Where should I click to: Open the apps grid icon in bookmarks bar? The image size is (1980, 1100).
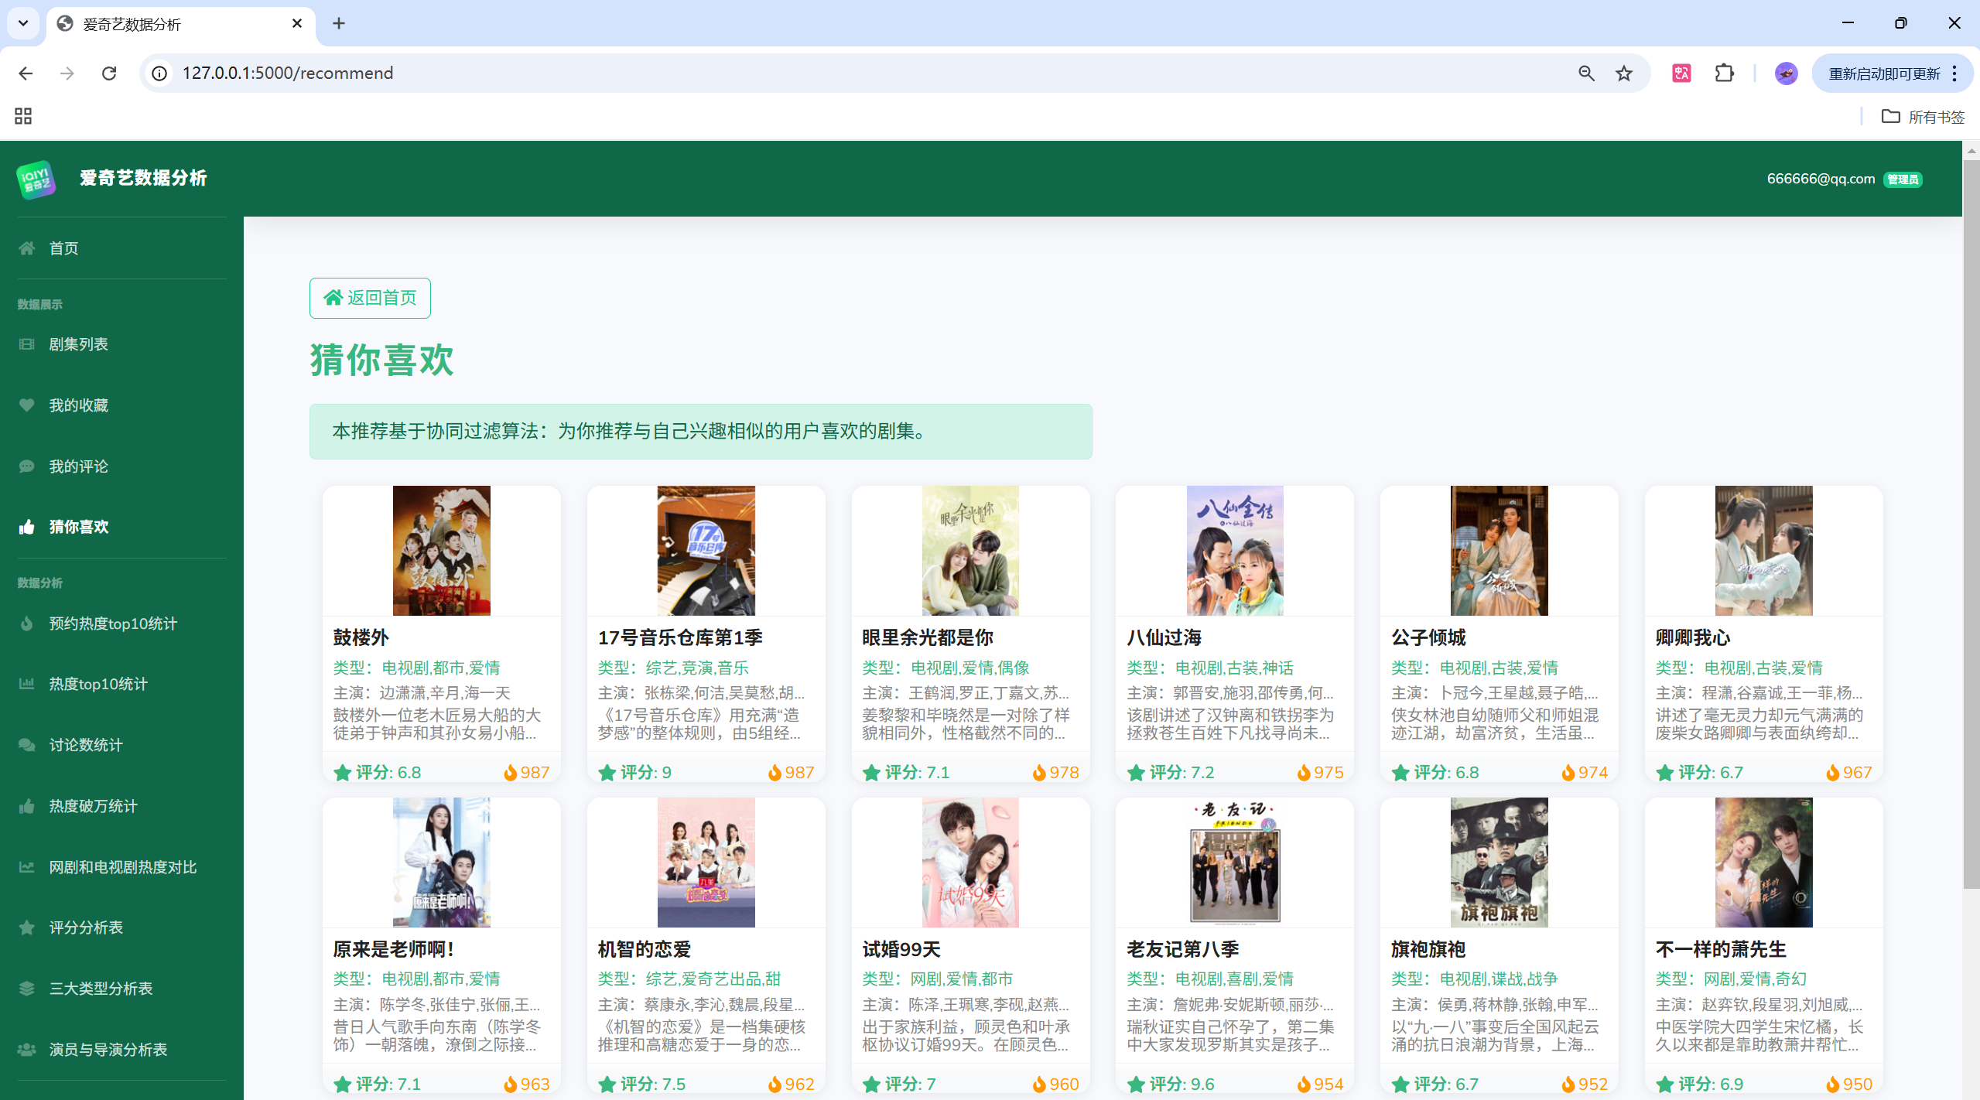(x=23, y=116)
